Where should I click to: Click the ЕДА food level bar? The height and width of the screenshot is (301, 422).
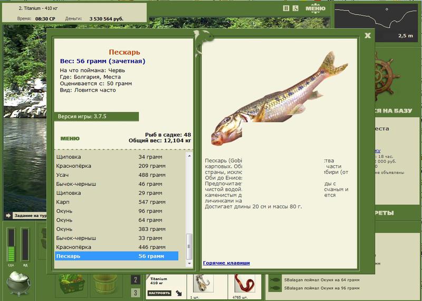tap(11, 245)
